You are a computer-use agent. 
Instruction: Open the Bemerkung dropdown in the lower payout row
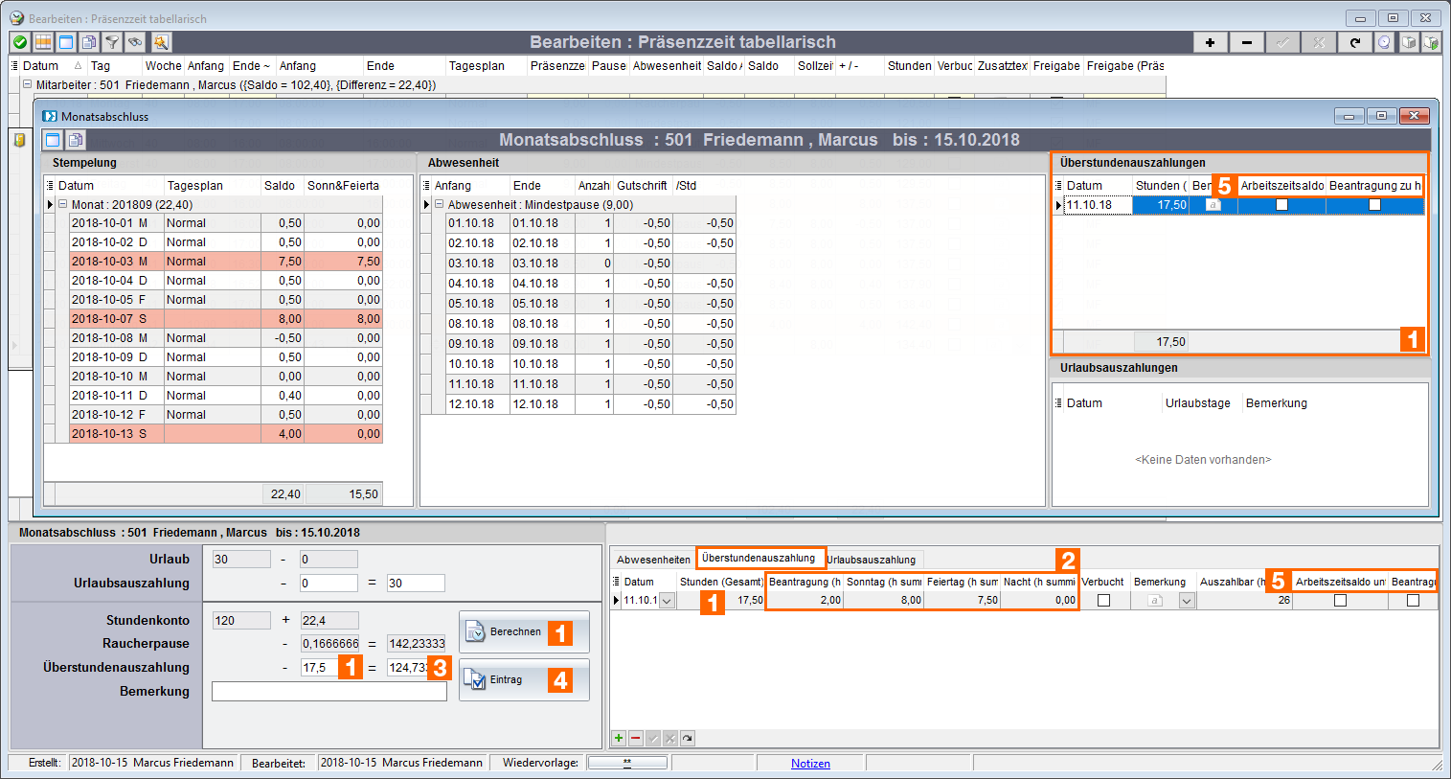pos(1187,601)
